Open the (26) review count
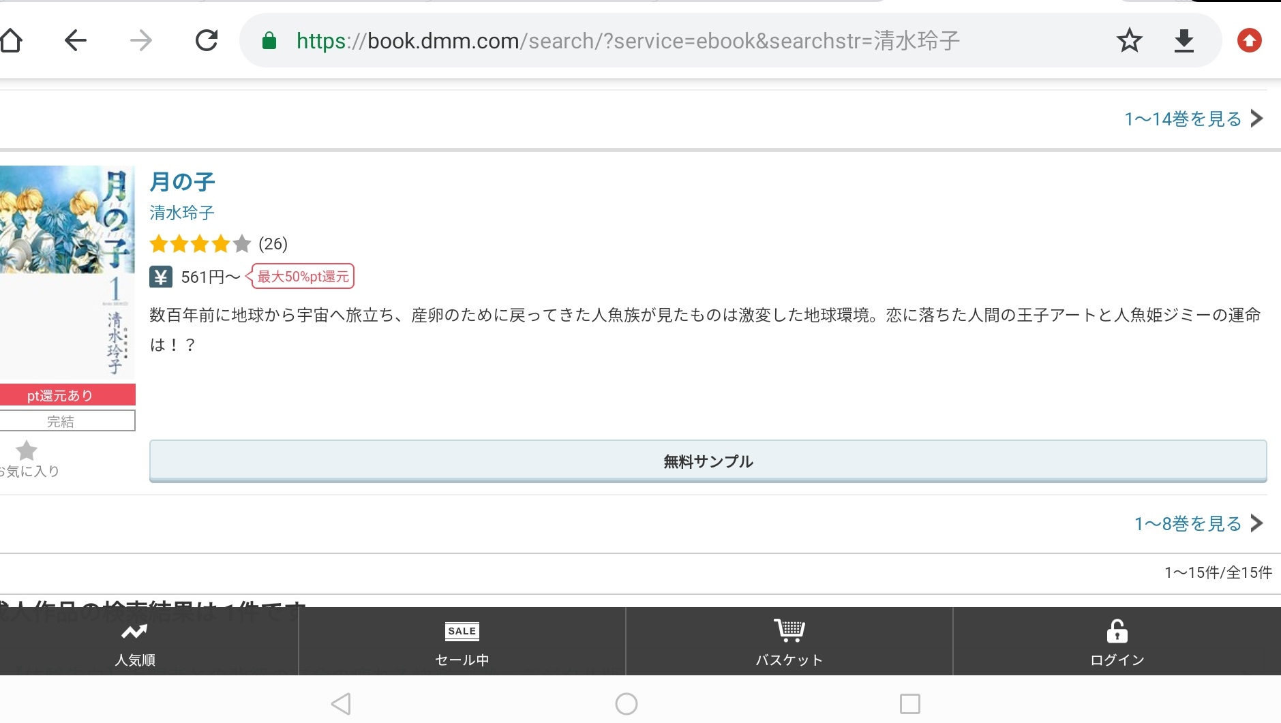The height and width of the screenshot is (723, 1281). click(273, 243)
